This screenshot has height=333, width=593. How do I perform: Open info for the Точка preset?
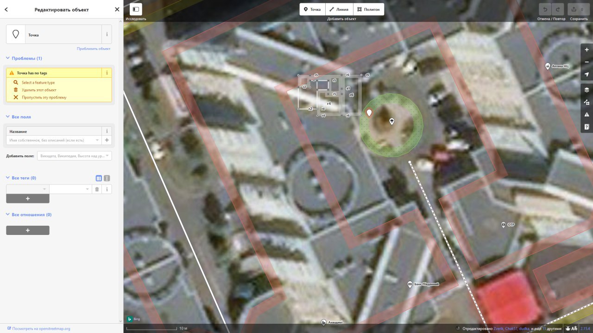107,35
